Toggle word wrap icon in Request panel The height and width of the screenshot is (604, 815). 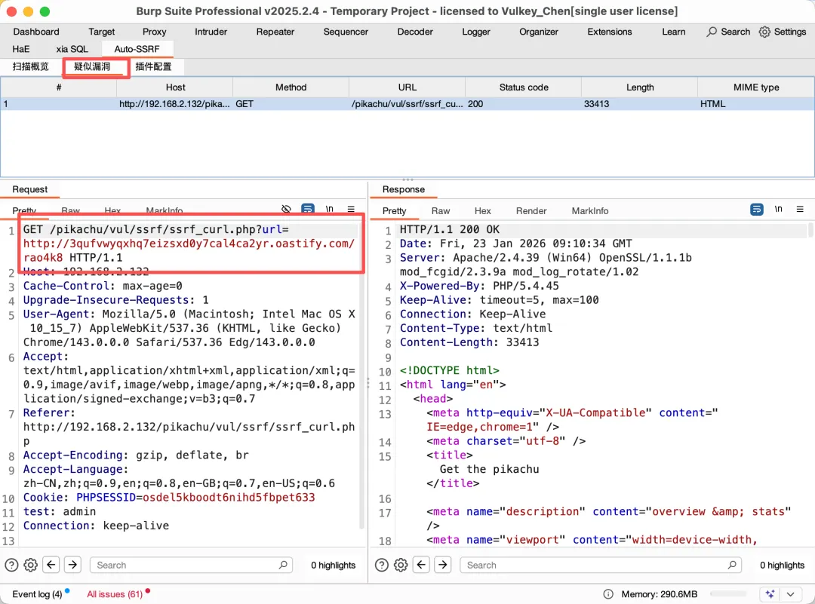click(x=308, y=209)
